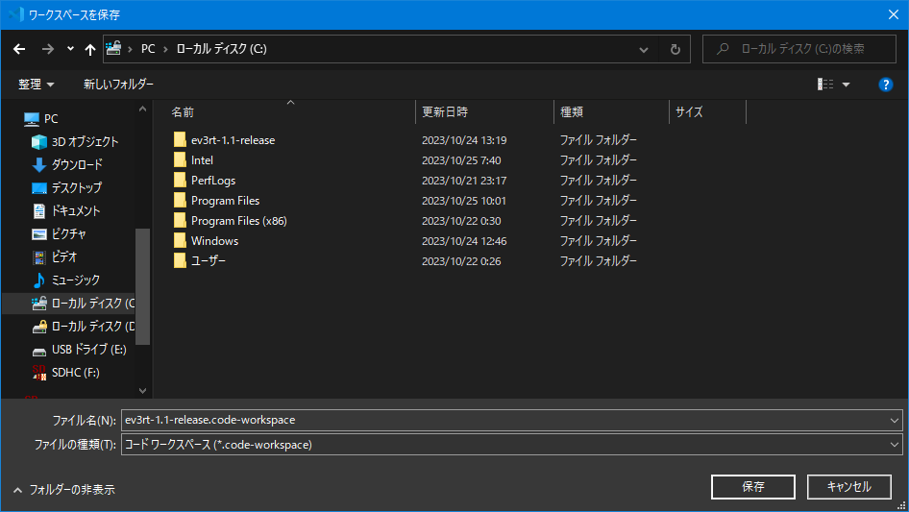The width and height of the screenshot is (909, 512).
Task: Click the date 2023/10/25 10:01
Action: tap(464, 201)
